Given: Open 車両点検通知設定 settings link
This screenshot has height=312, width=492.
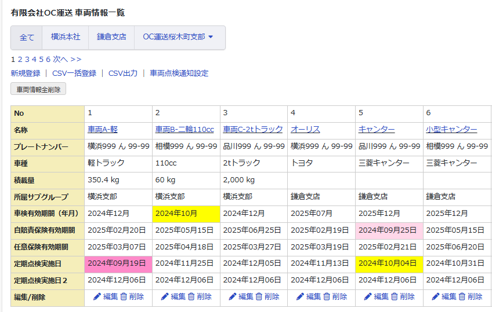Looking at the screenshot, I should 179,74.
